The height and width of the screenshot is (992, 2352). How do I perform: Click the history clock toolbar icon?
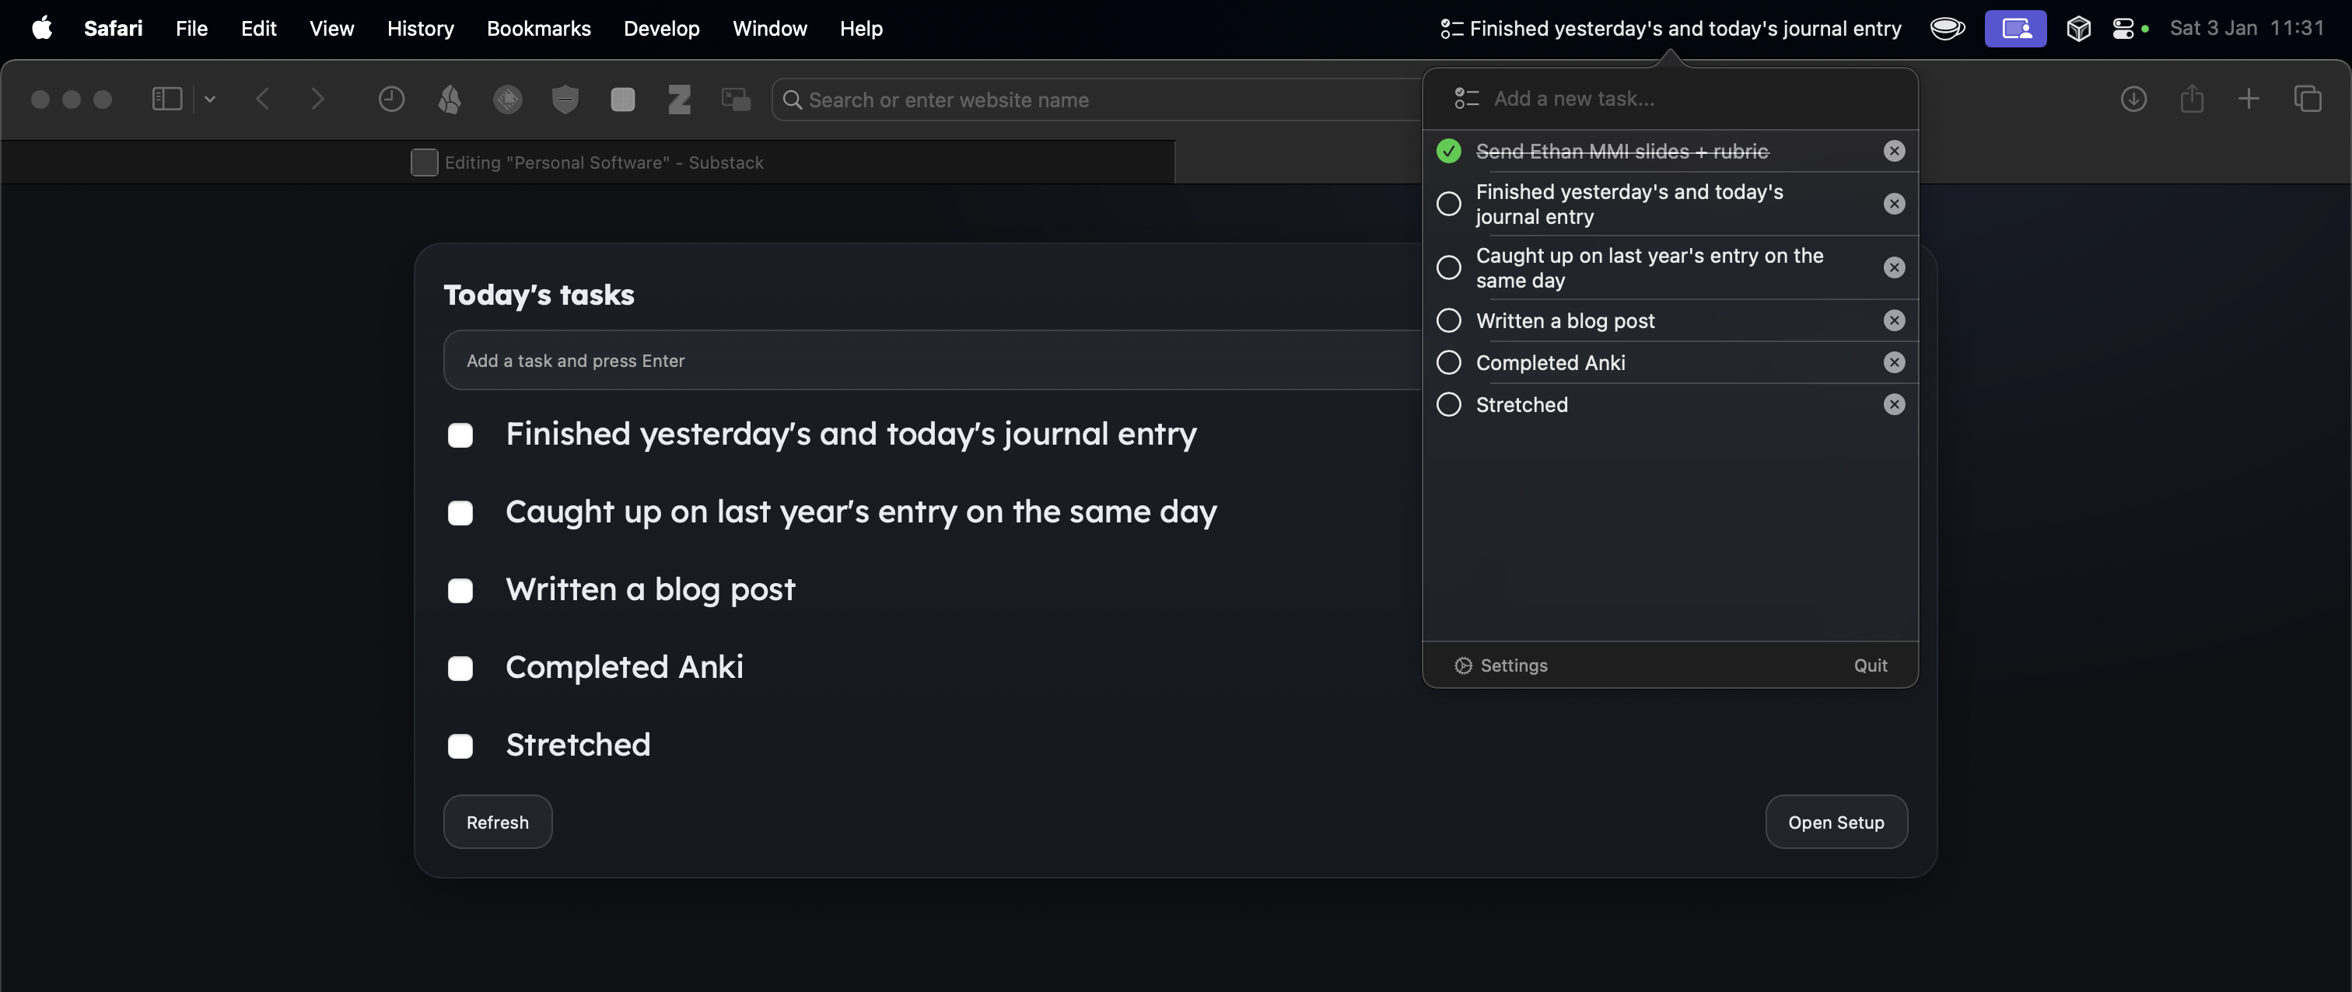tap(390, 99)
